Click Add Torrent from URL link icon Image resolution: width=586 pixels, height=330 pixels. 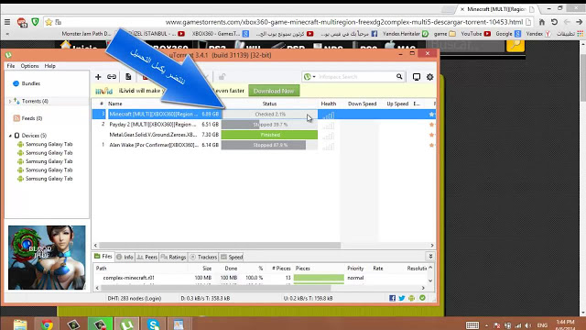point(112,77)
